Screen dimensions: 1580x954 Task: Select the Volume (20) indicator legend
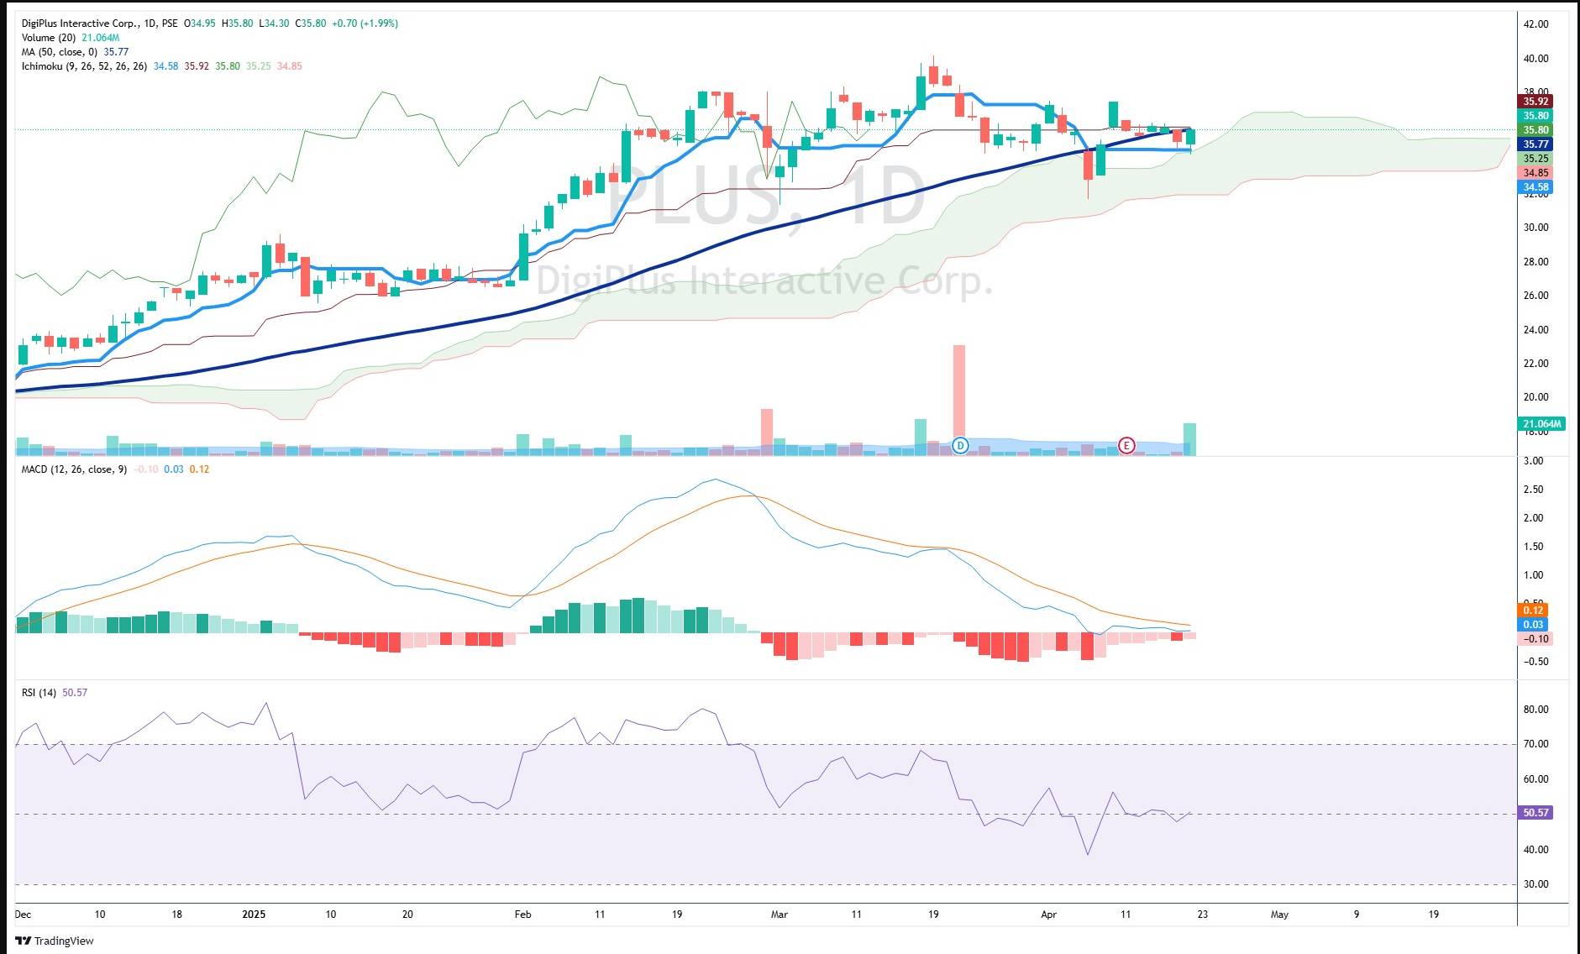[49, 38]
